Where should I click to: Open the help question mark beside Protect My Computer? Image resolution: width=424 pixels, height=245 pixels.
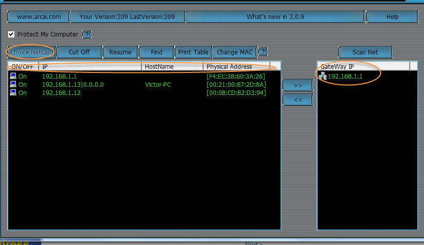[x=87, y=34]
